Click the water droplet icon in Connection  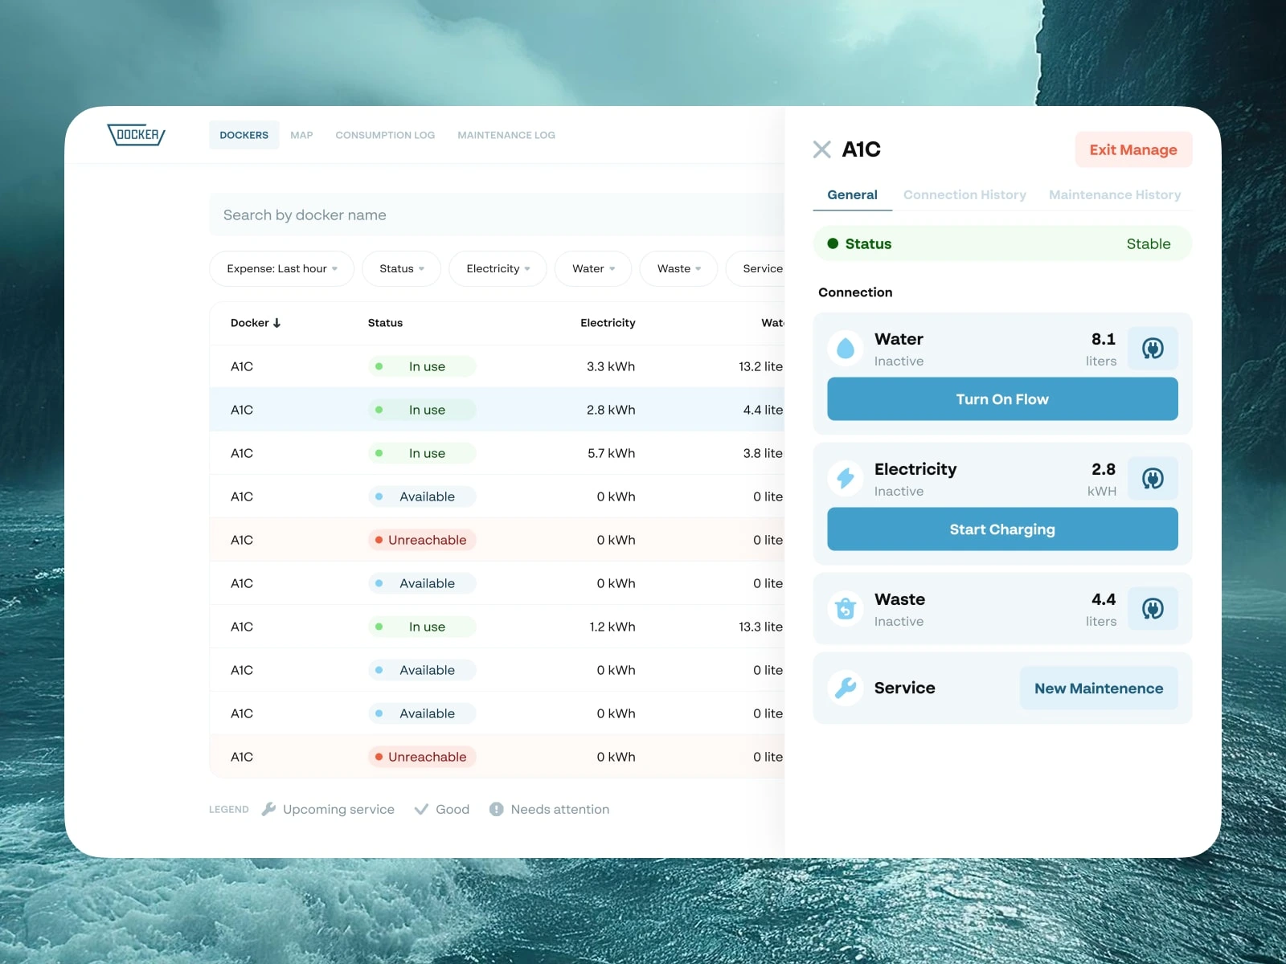[845, 349]
